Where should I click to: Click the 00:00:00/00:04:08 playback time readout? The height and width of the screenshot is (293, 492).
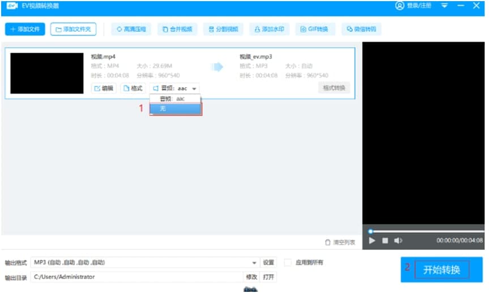459,240
